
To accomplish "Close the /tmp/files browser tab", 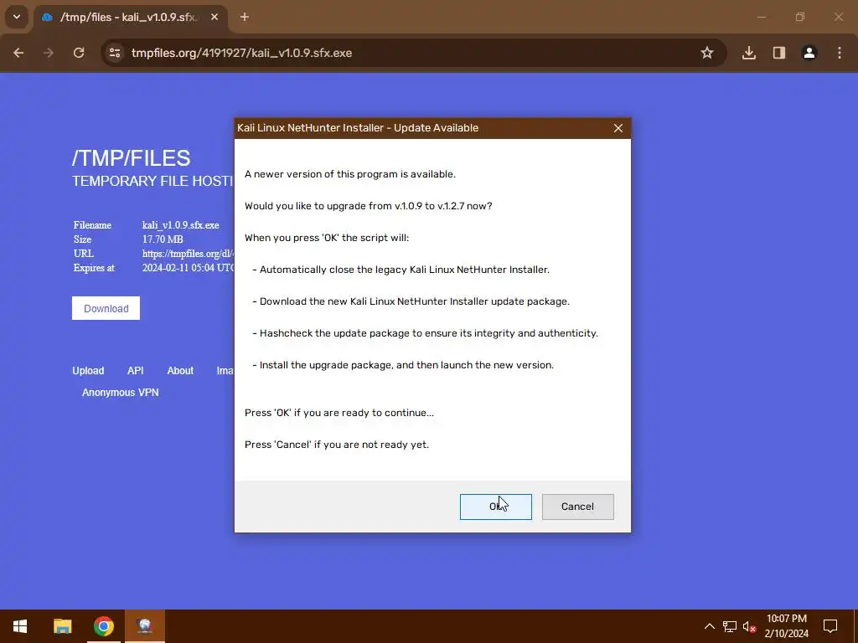I will coord(214,17).
